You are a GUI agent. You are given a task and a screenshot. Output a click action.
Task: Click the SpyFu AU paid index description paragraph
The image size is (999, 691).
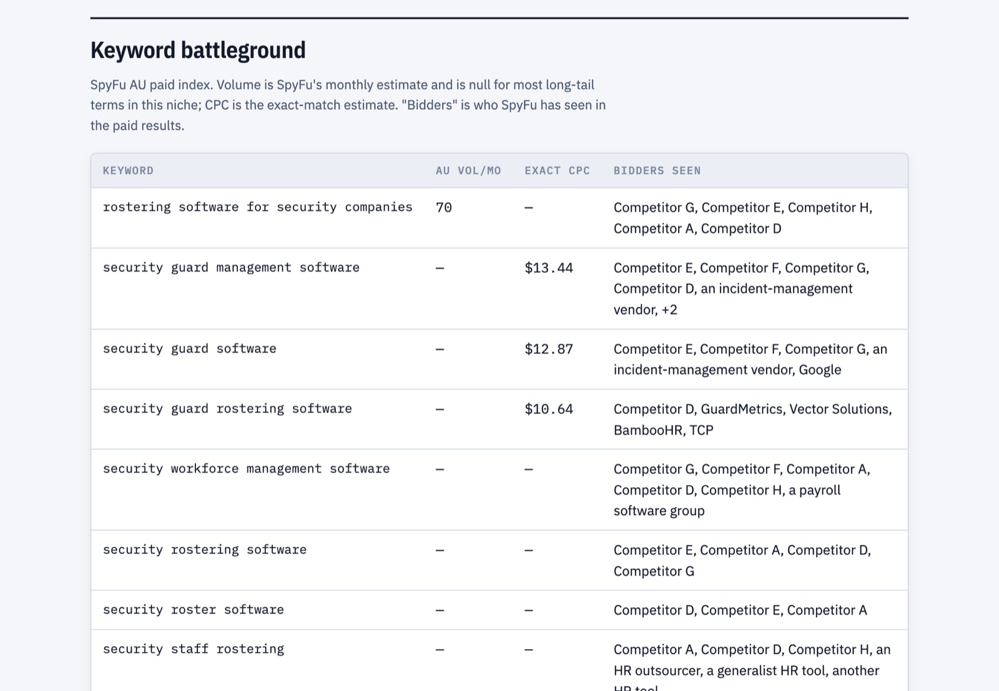tap(348, 105)
